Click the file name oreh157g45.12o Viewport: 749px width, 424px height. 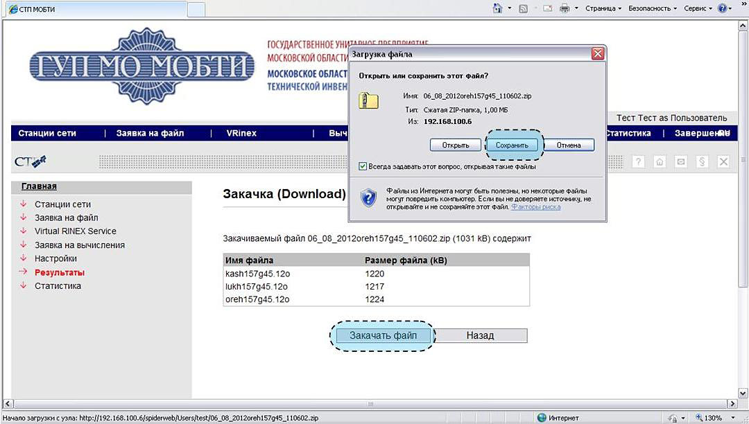[x=257, y=299]
